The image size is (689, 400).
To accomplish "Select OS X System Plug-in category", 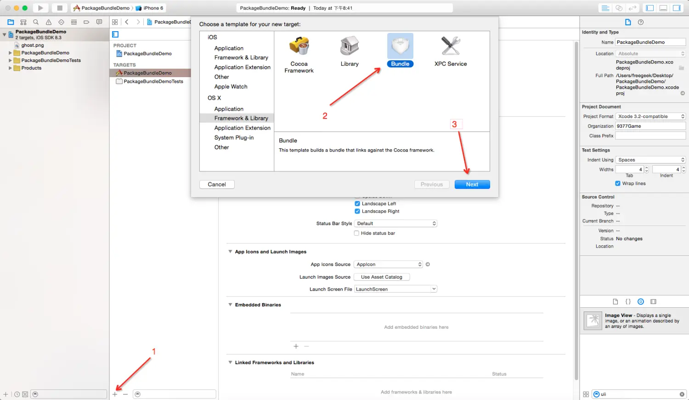I will 234,137.
